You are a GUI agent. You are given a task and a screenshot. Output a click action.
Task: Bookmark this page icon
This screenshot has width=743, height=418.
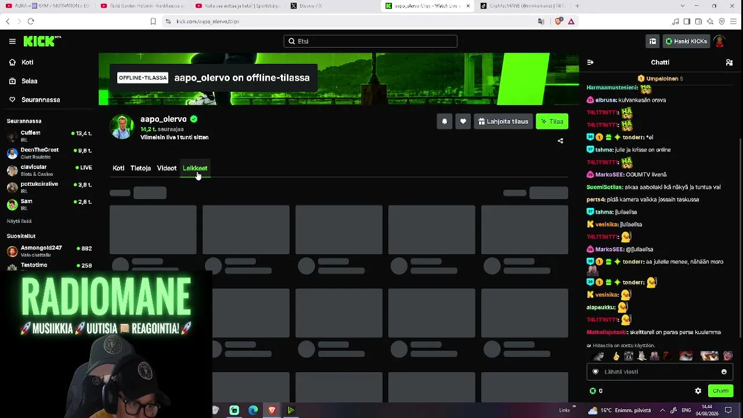coord(153,21)
